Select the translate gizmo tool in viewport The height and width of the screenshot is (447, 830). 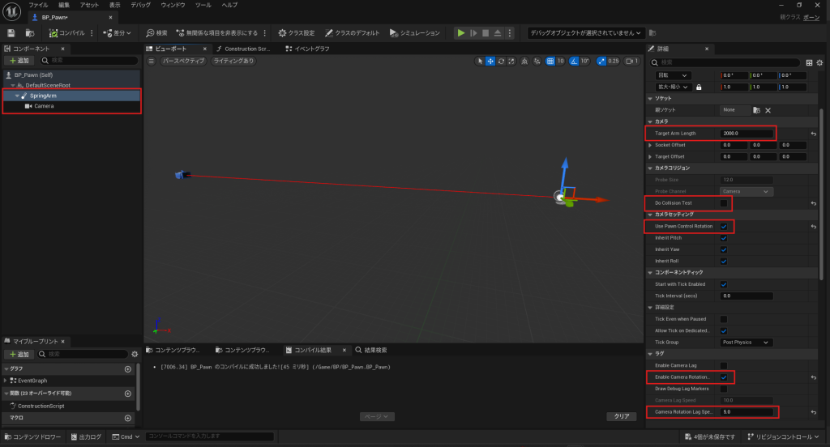490,61
